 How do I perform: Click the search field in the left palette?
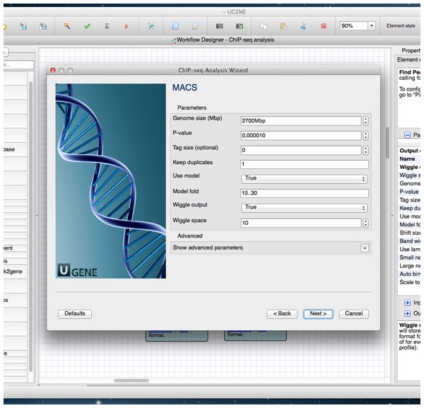[x=18, y=64]
